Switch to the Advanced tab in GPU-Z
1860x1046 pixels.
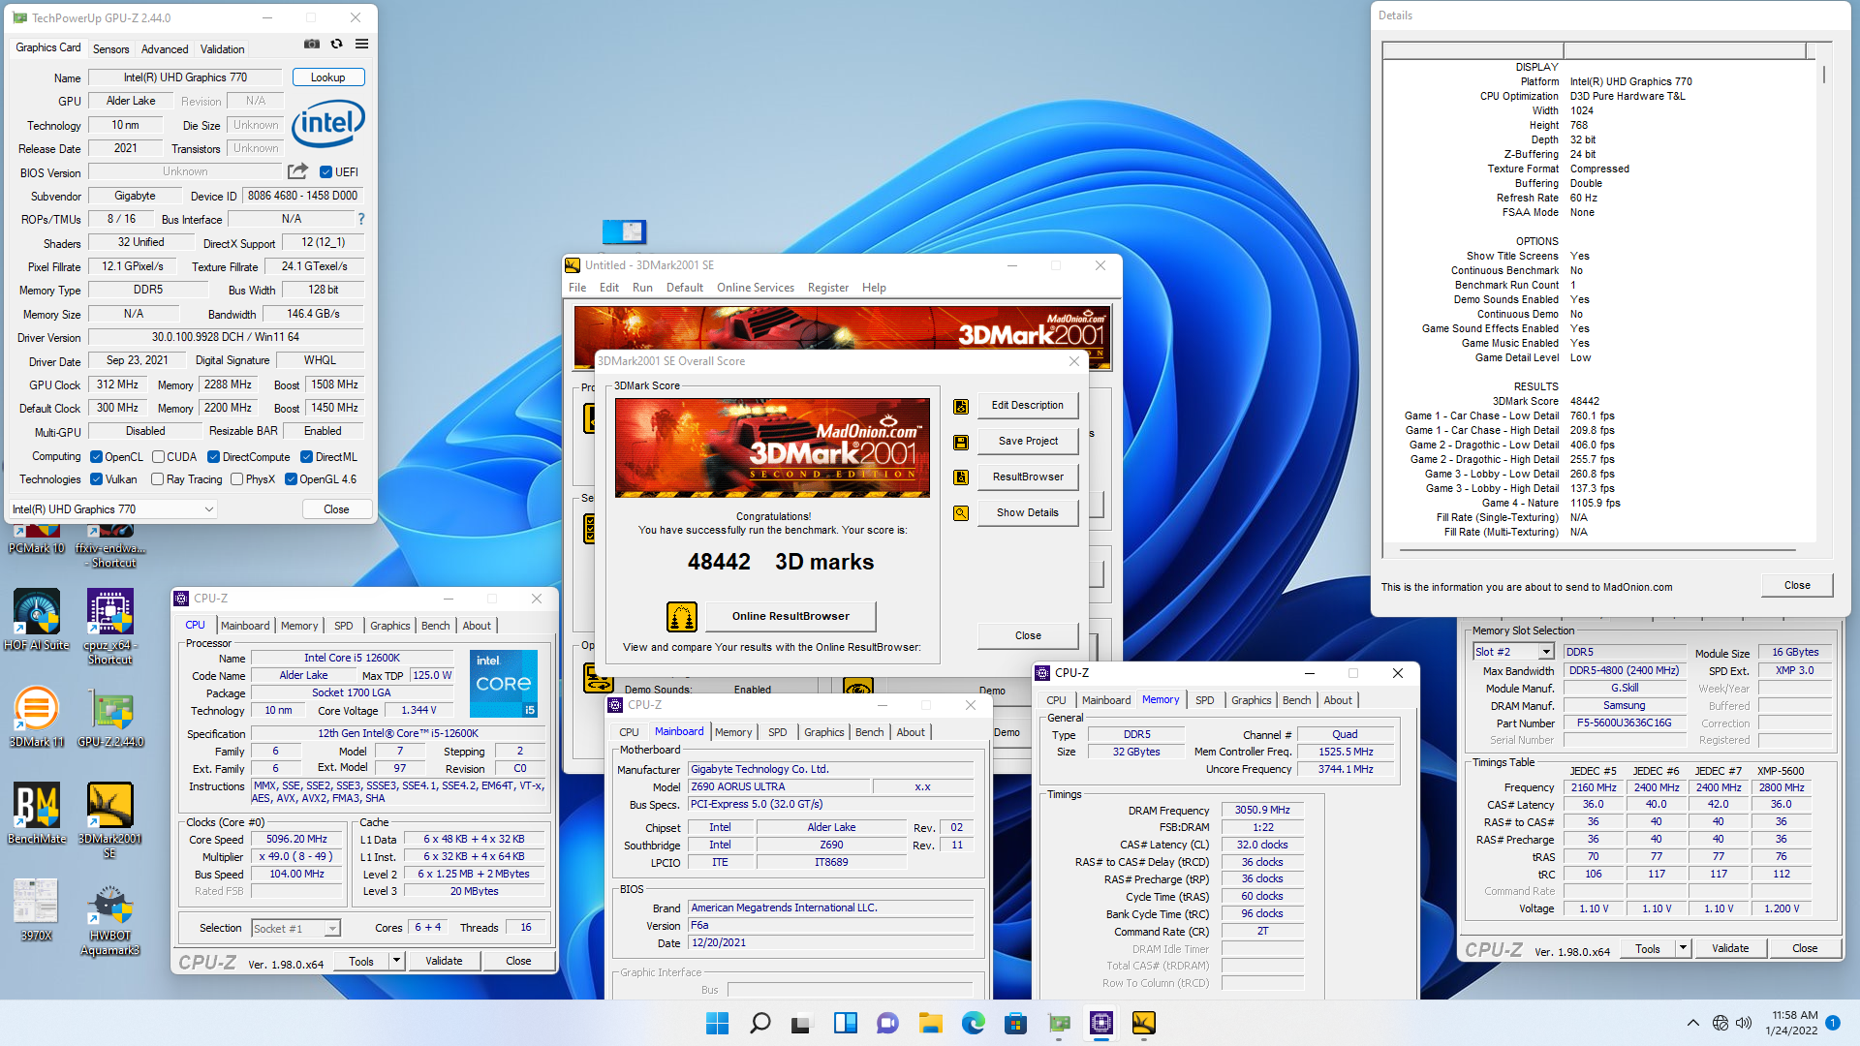(165, 49)
